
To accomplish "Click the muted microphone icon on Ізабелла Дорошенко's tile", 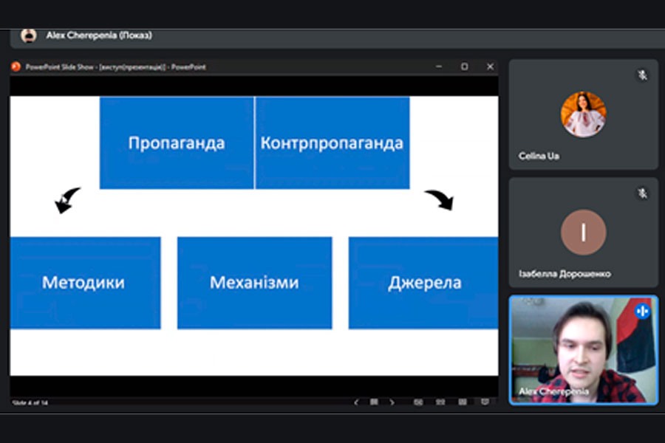I will pyautogui.click(x=642, y=193).
